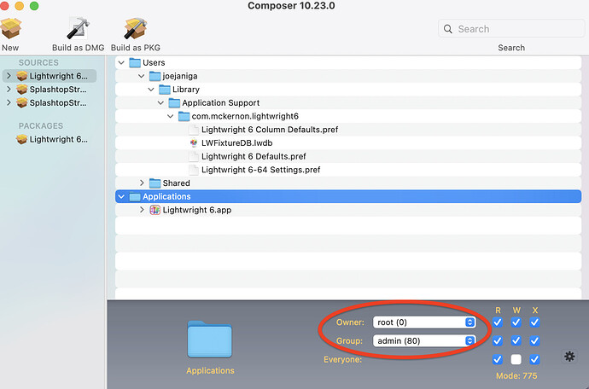Click large Applications folder preview icon
This screenshot has height=389, width=589.
[210, 340]
